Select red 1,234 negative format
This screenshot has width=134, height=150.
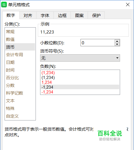coord(80,82)
